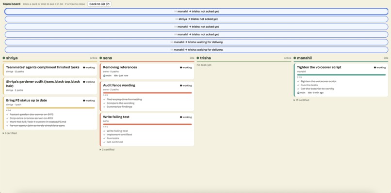This screenshot has height=193, width=391.
Task: Click bold 'Tighten the voiceover script' card title
Action: 319,67
